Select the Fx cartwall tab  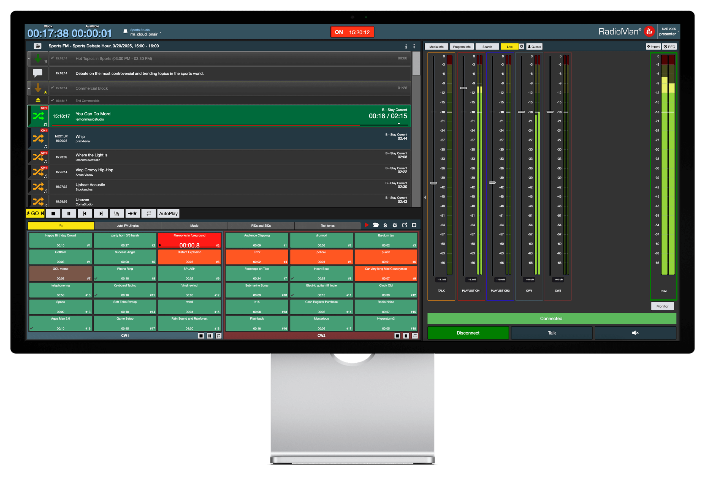pyautogui.click(x=61, y=226)
